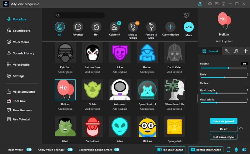Choose the Darth Vader voice
The width and height of the screenshot is (250, 154).
click(x=175, y=53)
